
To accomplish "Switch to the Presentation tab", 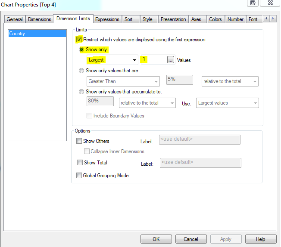I will coord(173,19).
